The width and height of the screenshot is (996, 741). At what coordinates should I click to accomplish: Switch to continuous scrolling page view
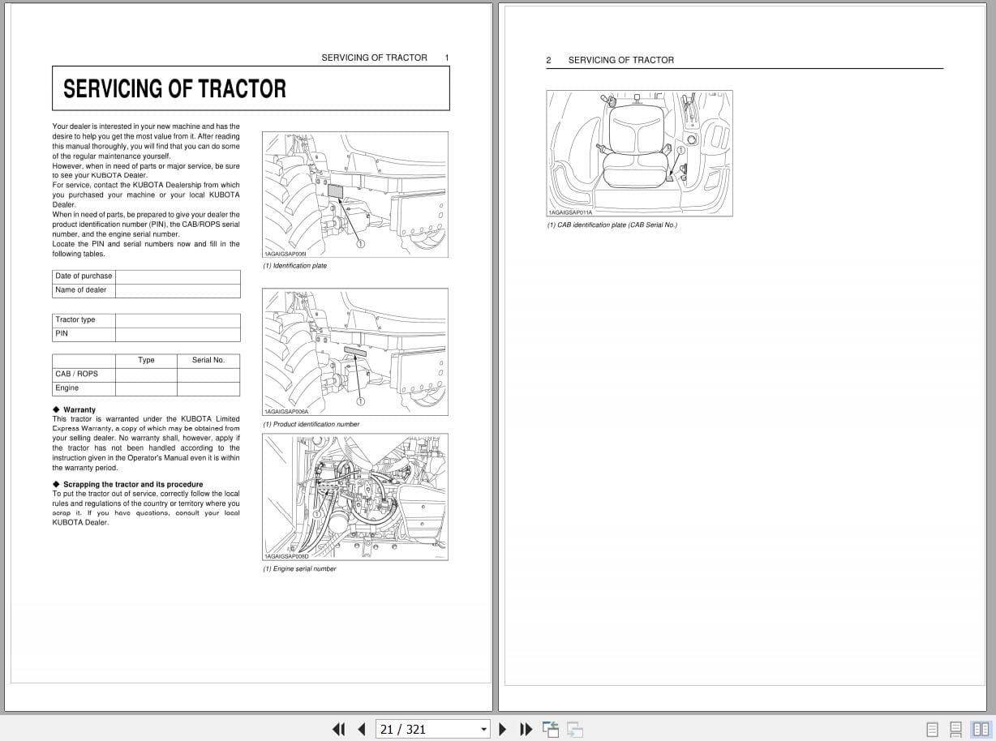955,729
